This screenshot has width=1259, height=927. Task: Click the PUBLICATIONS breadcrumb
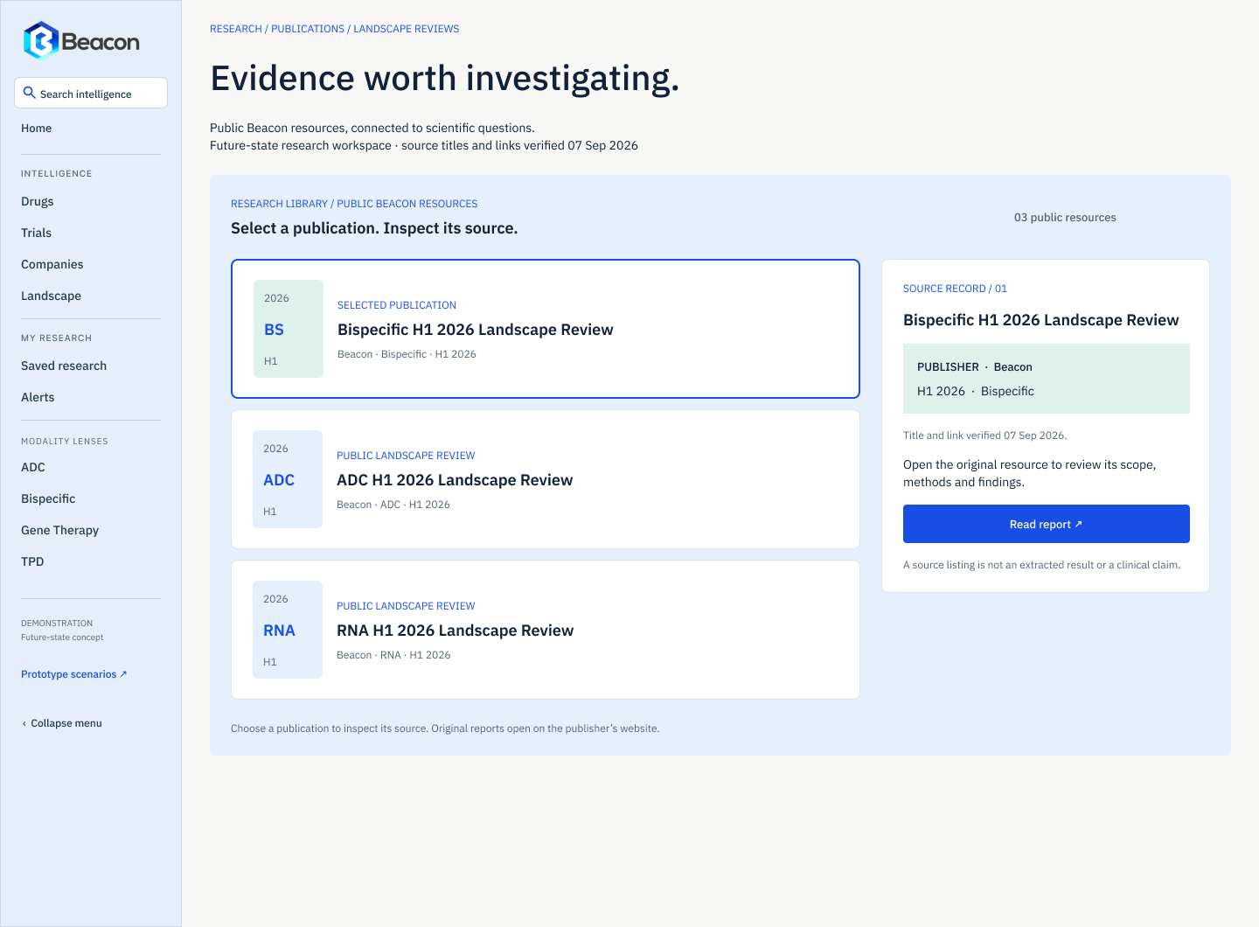[x=308, y=29]
